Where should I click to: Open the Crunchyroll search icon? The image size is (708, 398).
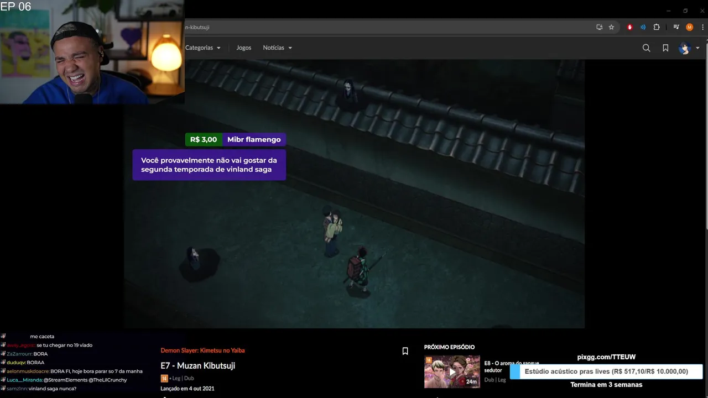pyautogui.click(x=646, y=48)
